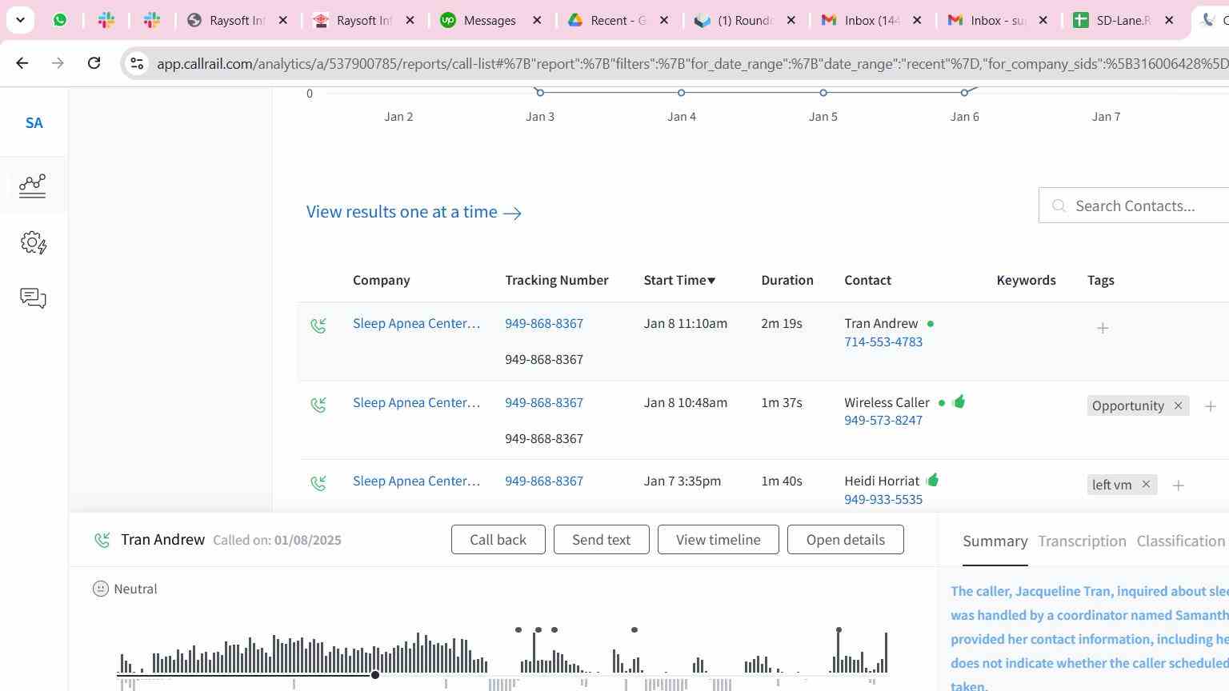Viewport: 1229px width, 691px height.
Task: Click the Tags column header
Action: point(1100,280)
